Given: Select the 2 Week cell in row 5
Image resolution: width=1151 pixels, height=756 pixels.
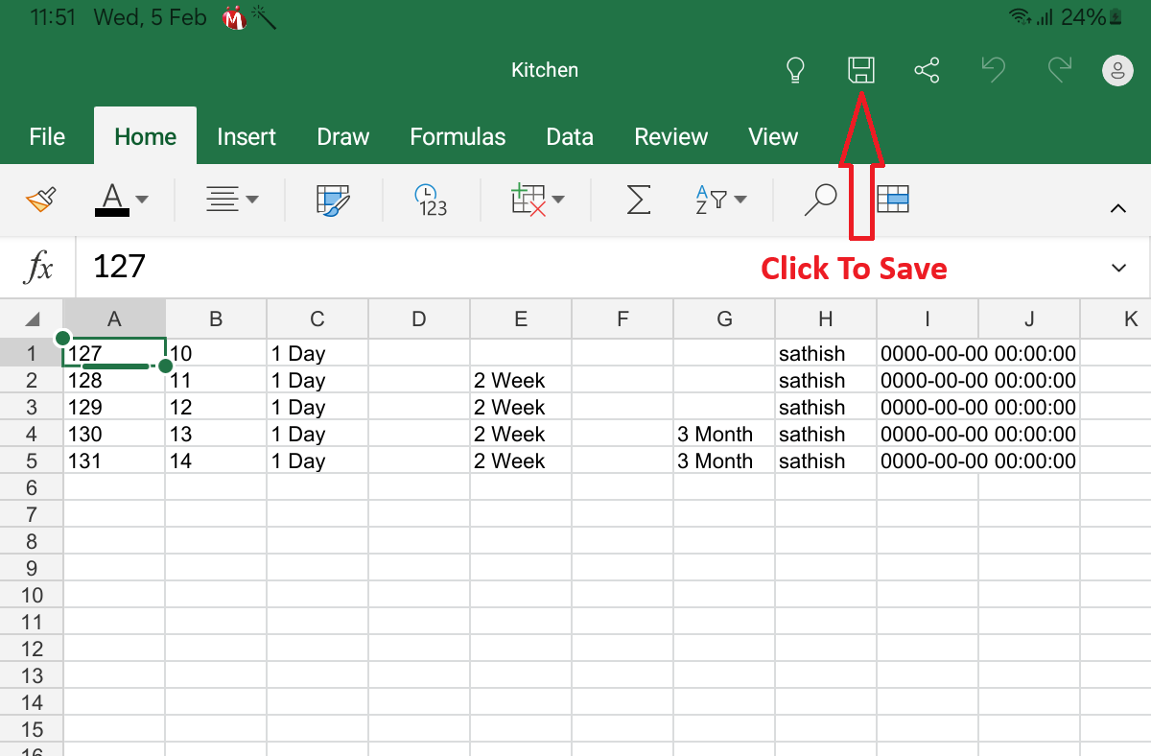Looking at the screenshot, I should point(521,461).
